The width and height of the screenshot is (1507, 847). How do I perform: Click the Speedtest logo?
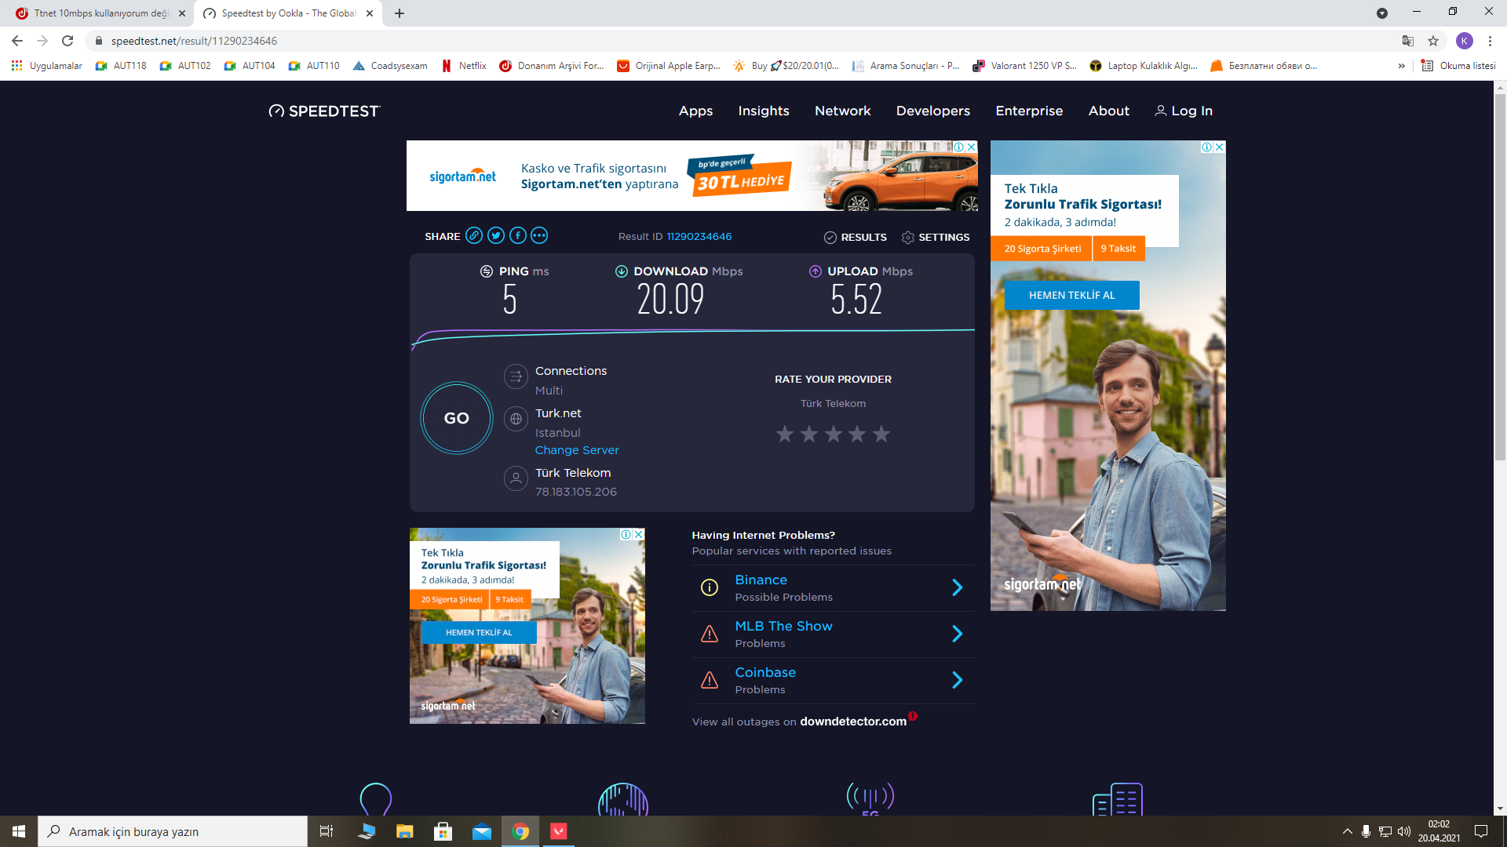coord(324,111)
